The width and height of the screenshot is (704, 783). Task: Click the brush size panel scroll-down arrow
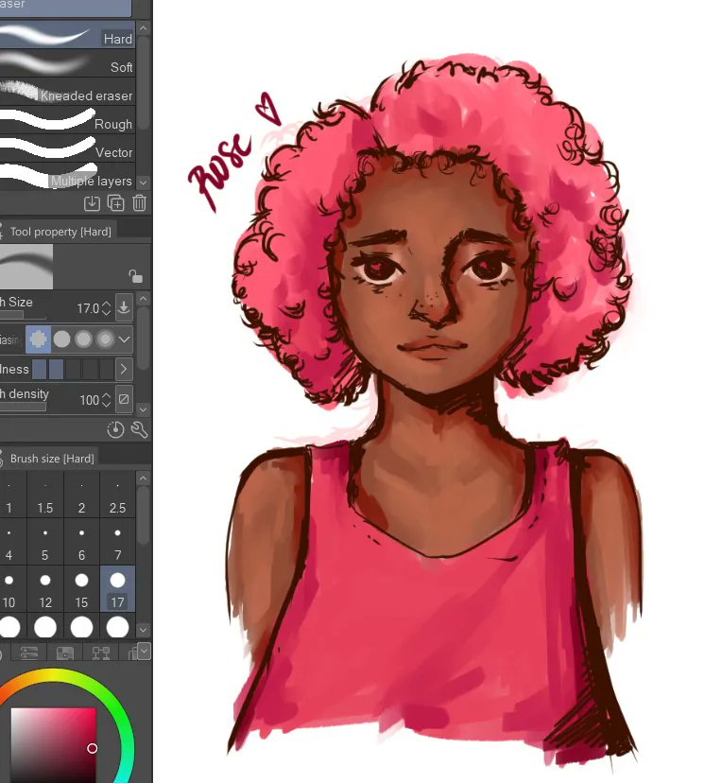pyautogui.click(x=144, y=630)
